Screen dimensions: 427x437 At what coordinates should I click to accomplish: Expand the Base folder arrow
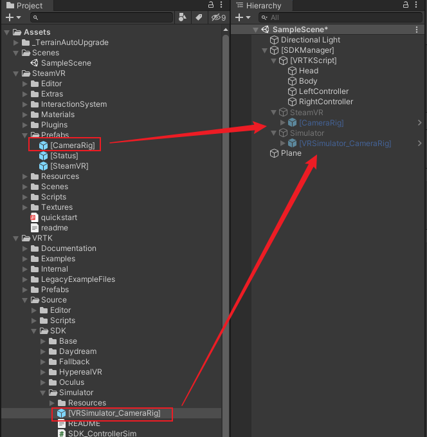[x=42, y=341]
